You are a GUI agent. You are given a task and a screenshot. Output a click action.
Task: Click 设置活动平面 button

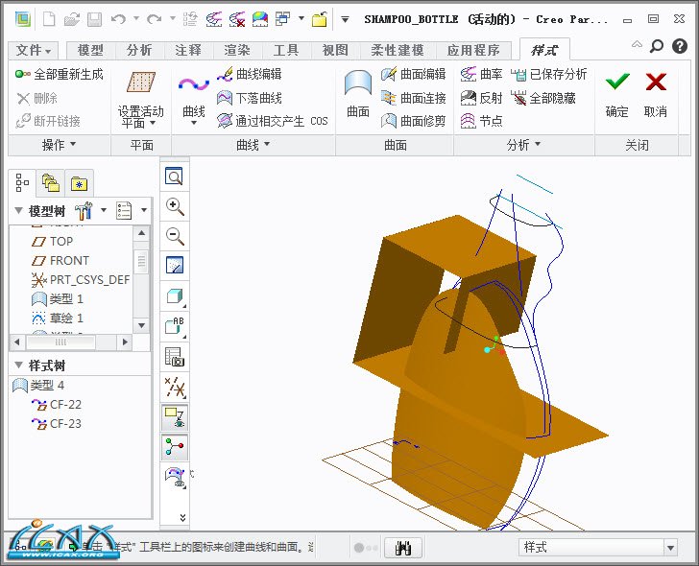(x=140, y=100)
